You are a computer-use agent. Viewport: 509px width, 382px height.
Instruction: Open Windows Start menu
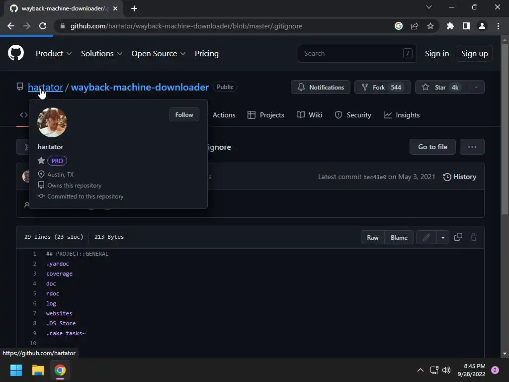[16, 370]
